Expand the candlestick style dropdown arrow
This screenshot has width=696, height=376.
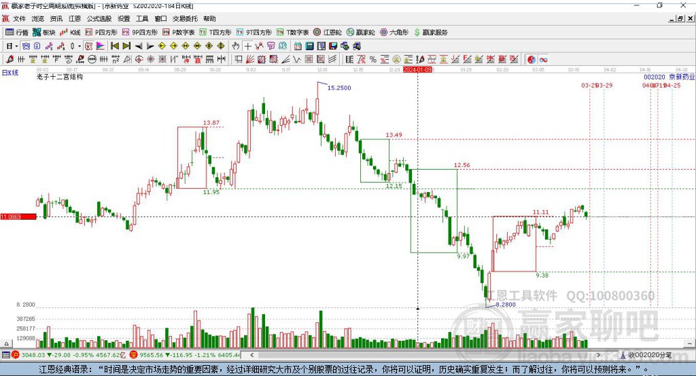point(80,46)
